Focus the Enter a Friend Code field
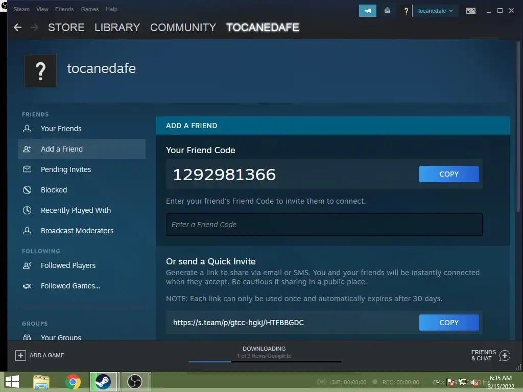 324,225
